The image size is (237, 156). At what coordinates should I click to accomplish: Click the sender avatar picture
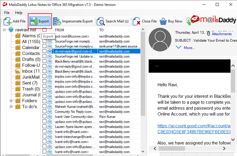[x=160, y=40]
